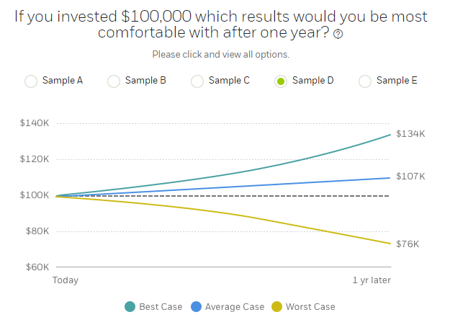Click the Average Case legend label
The image size is (450, 325).
(235, 307)
